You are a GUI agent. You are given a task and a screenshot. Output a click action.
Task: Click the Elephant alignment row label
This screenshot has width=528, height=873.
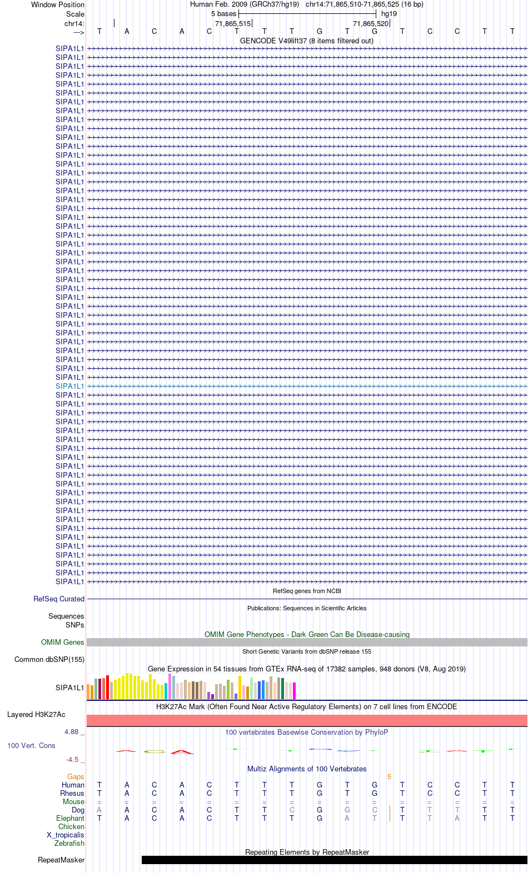pyautogui.click(x=70, y=818)
